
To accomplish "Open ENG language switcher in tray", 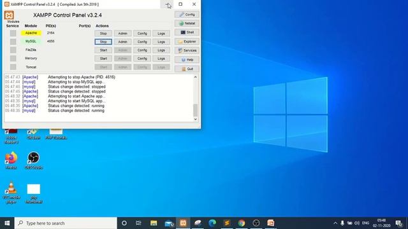I will pyautogui.click(x=365, y=223).
